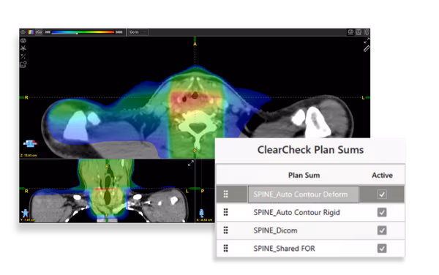Select the SPINE_Dicom plan sum

click(276, 230)
